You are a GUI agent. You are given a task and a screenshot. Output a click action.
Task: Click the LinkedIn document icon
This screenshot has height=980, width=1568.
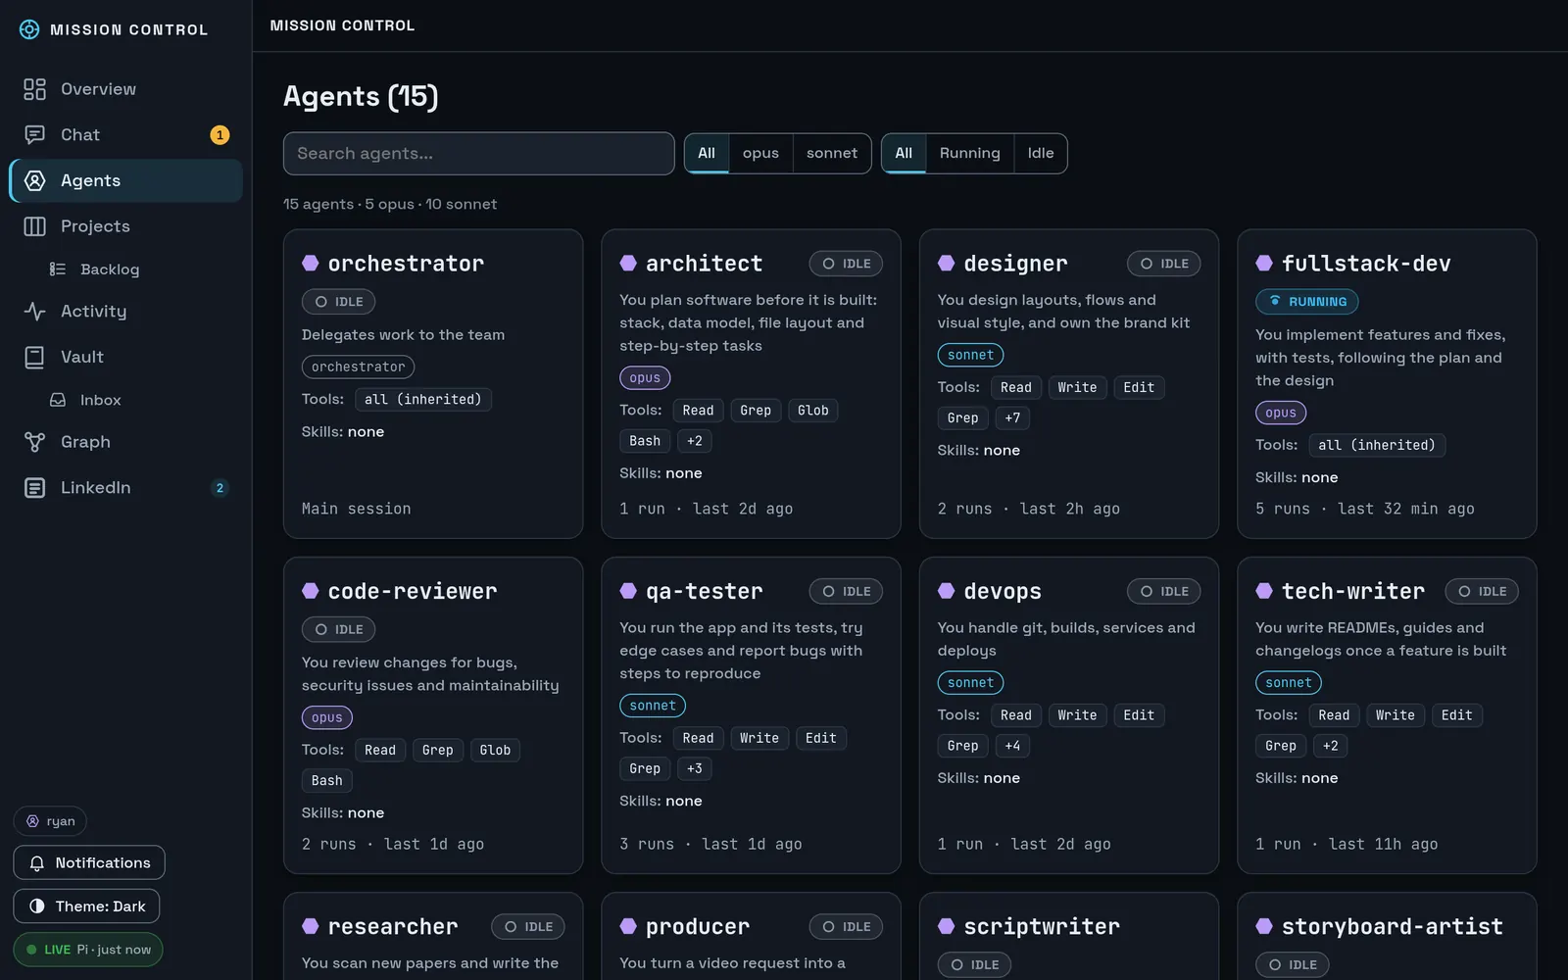(34, 488)
